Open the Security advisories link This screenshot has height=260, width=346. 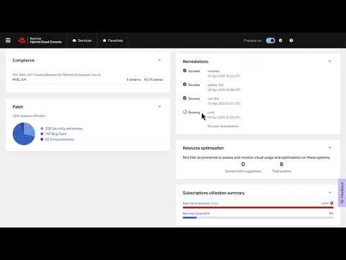(63, 129)
